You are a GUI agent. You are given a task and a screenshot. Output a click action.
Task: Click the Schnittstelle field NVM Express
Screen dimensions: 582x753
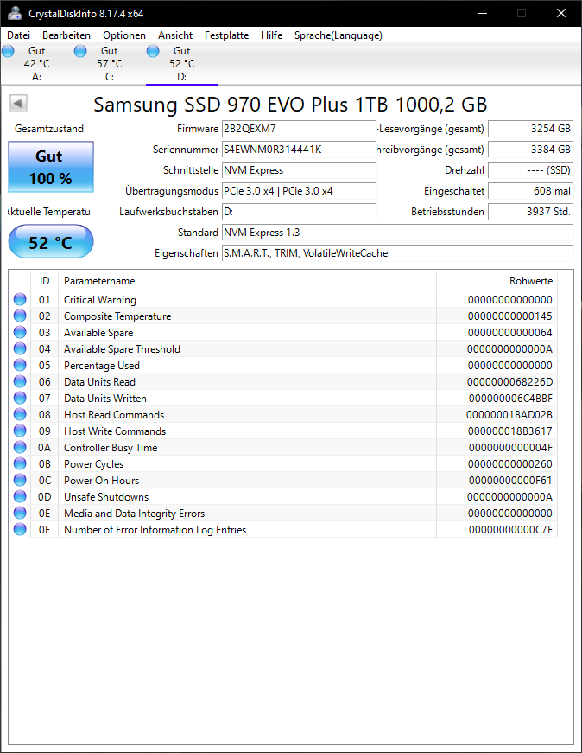[x=300, y=170]
